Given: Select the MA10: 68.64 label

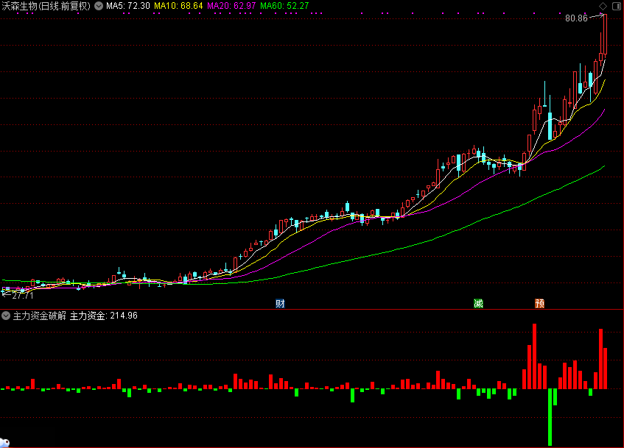Looking at the screenshot, I should [x=178, y=6].
